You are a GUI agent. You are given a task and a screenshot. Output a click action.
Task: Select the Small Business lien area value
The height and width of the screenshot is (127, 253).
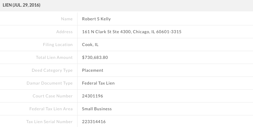(x=97, y=109)
